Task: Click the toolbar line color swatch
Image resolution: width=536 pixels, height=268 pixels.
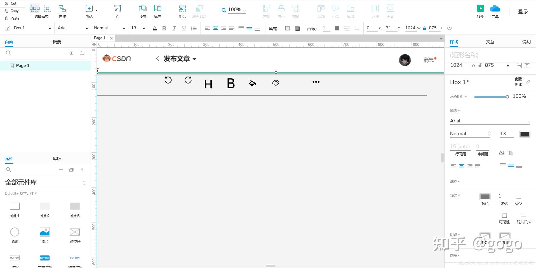Action: pos(337,28)
